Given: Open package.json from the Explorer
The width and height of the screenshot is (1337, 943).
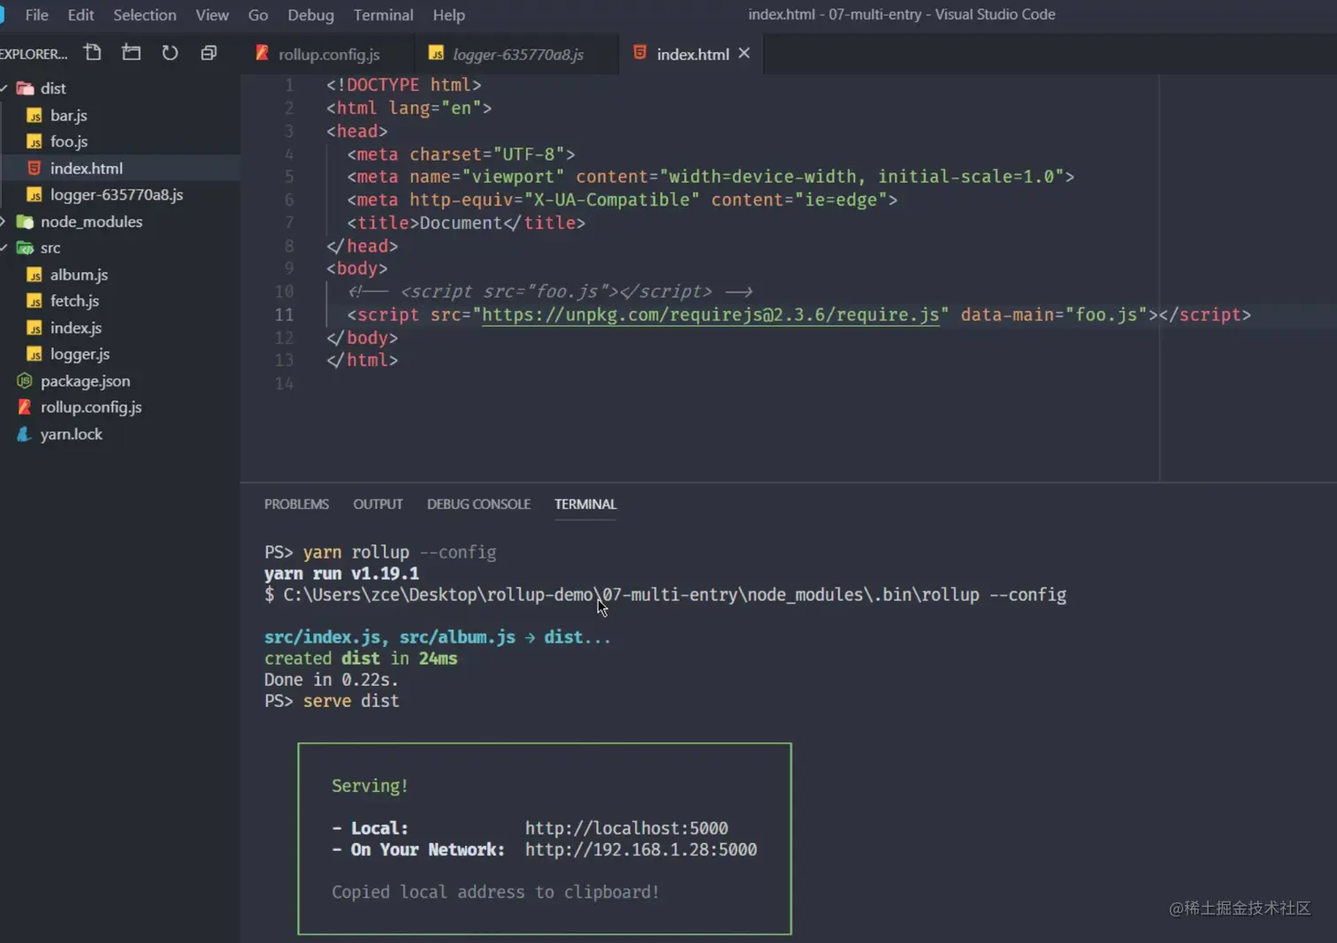Looking at the screenshot, I should (85, 381).
